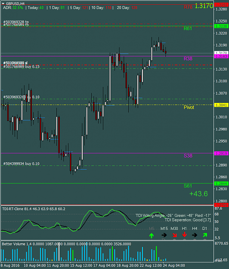The height and width of the screenshot is (269, 229).
Task: Select the R61 resistance label
Action: tap(188, 28)
